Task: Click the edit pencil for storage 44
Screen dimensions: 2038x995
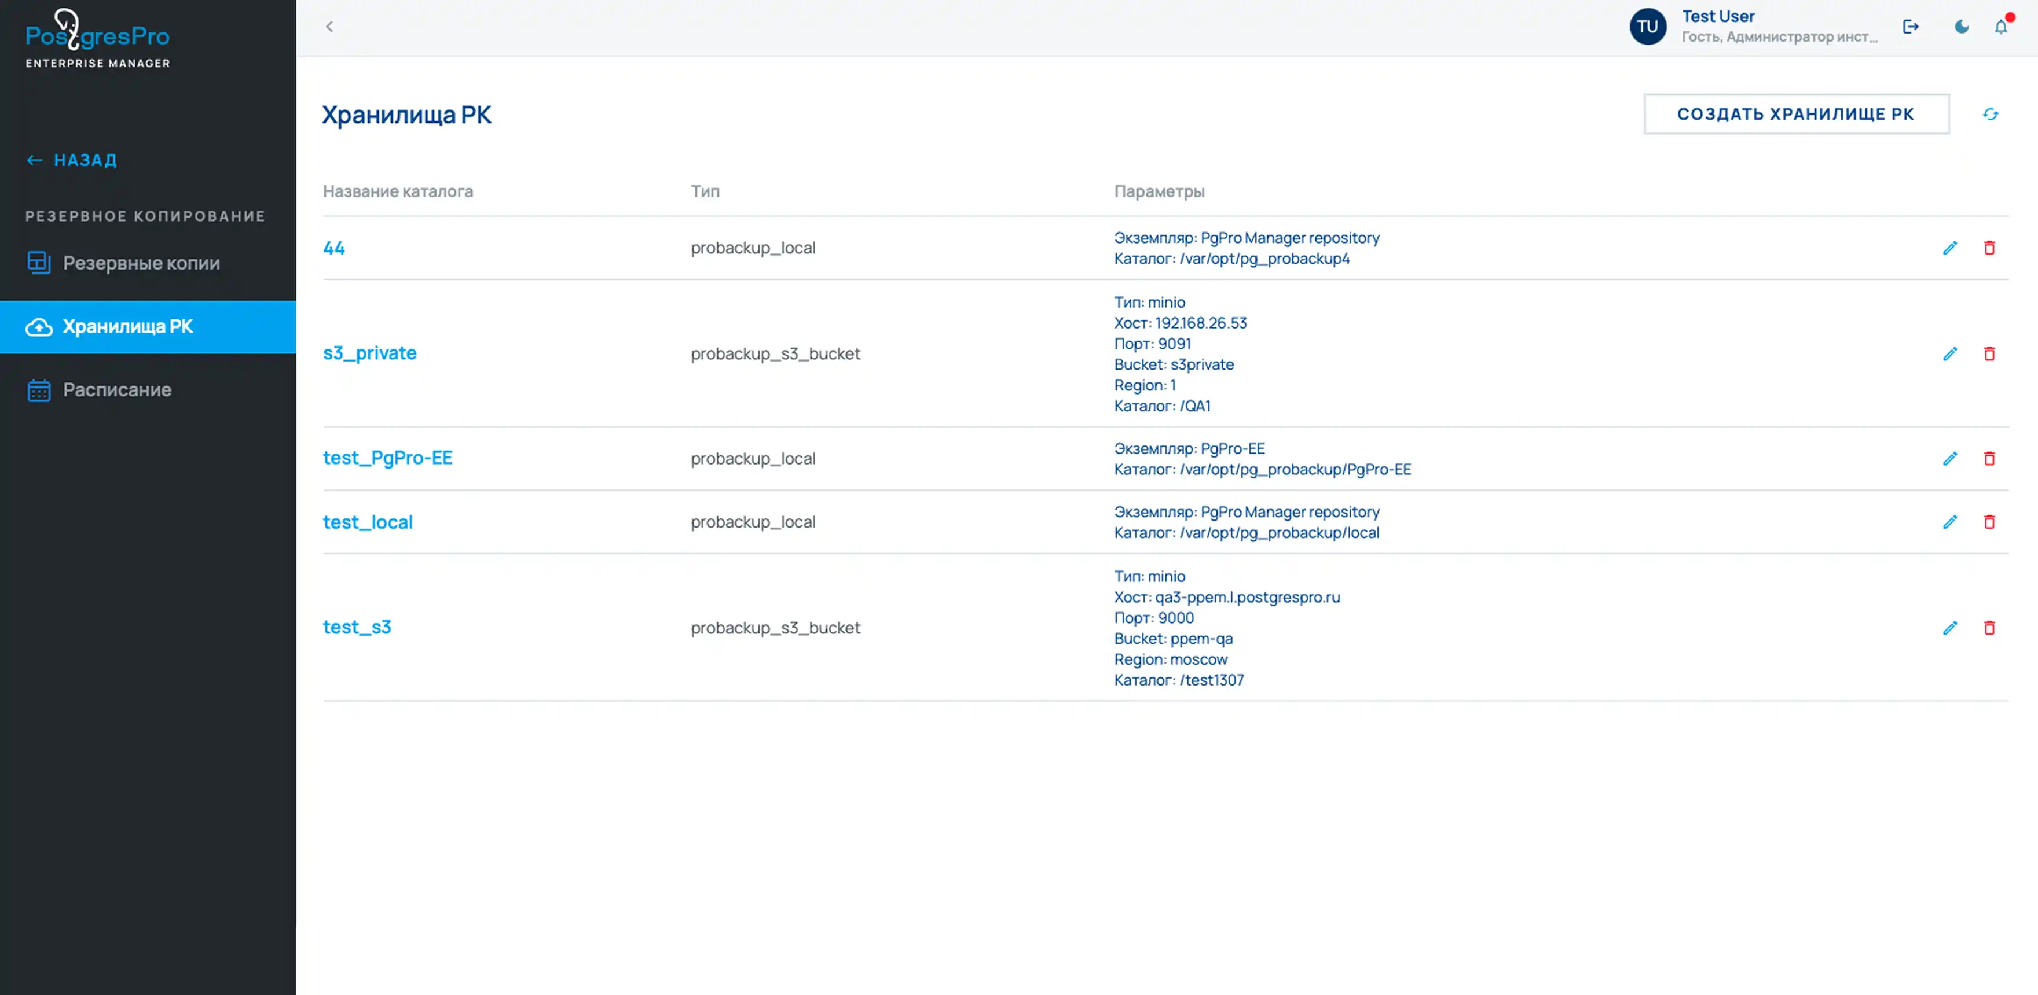Action: (x=1949, y=248)
